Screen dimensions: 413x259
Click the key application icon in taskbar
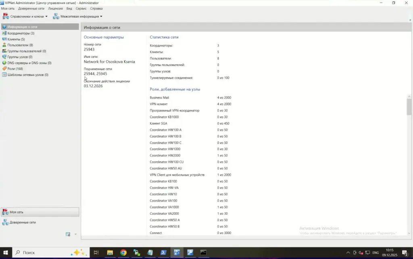pos(190,253)
